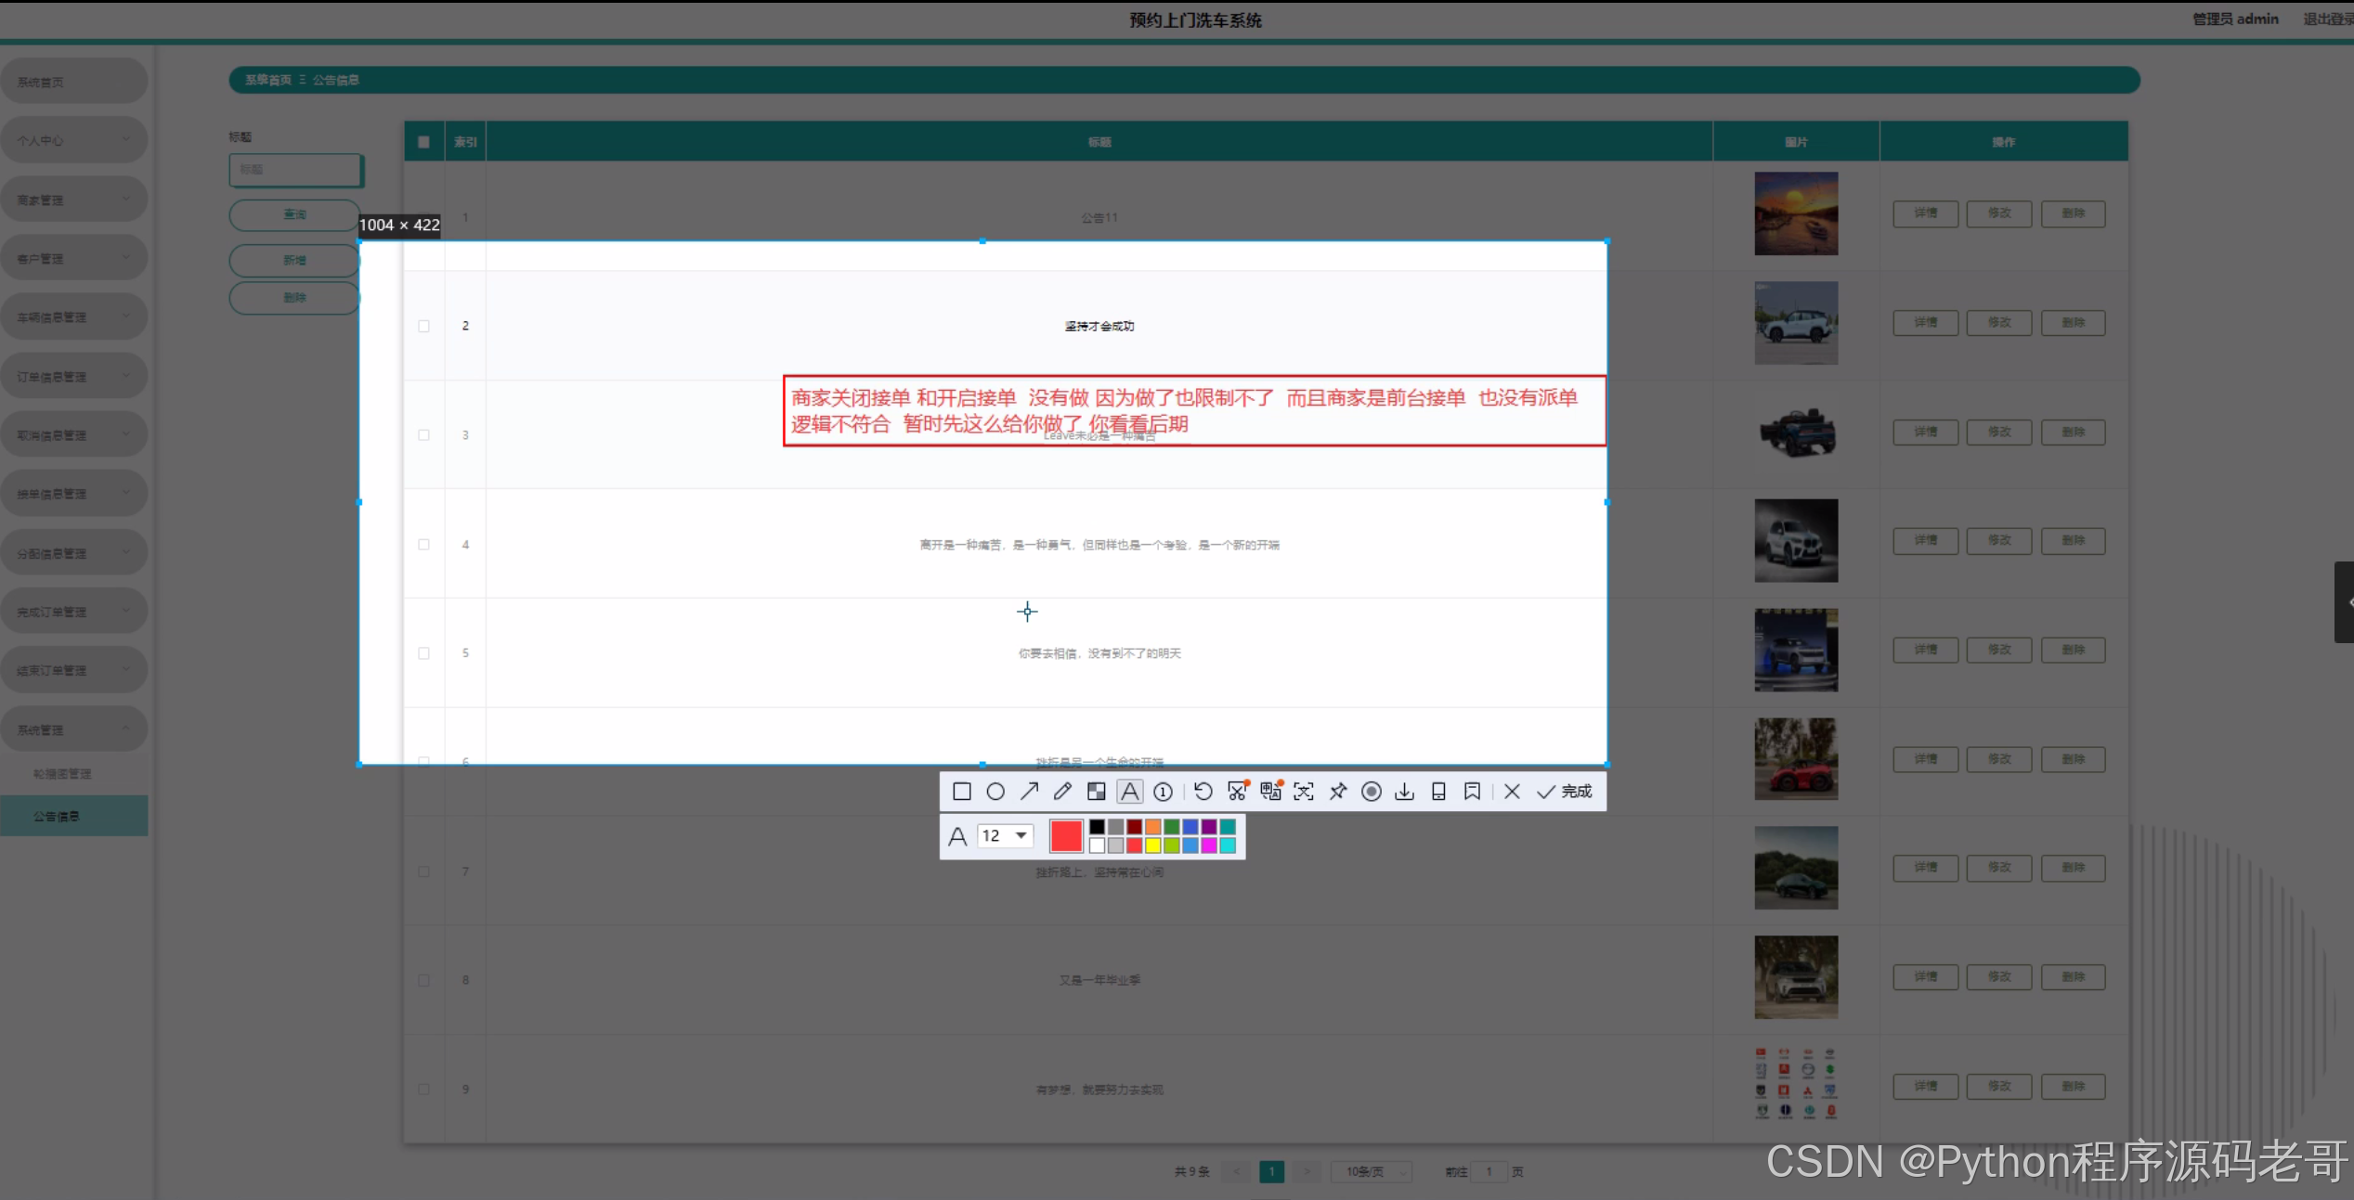Click the screen translate icon
The width and height of the screenshot is (2354, 1200).
click(1270, 792)
